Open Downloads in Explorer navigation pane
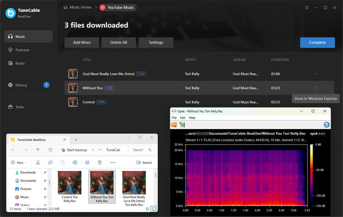The height and width of the screenshot is (217, 343). tap(28, 172)
